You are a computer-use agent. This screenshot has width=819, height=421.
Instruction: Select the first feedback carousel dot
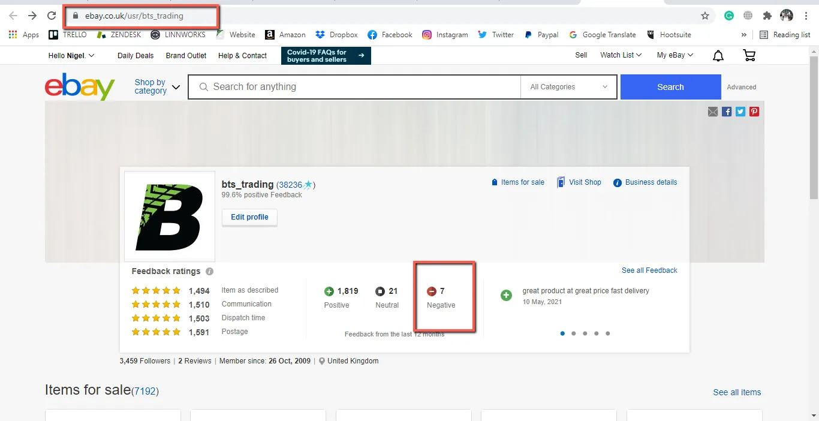click(562, 333)
